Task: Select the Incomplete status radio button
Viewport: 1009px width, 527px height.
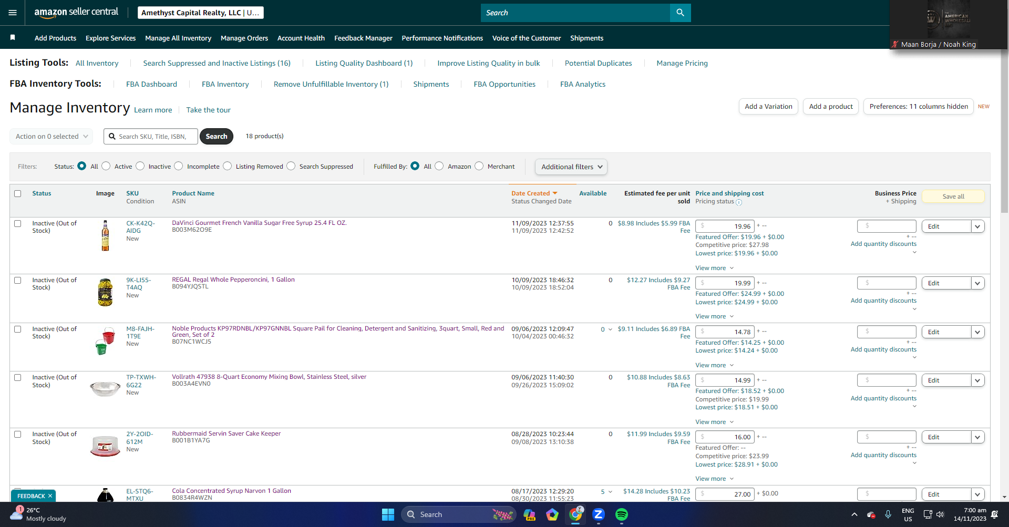Action: (x=179, y=166)
